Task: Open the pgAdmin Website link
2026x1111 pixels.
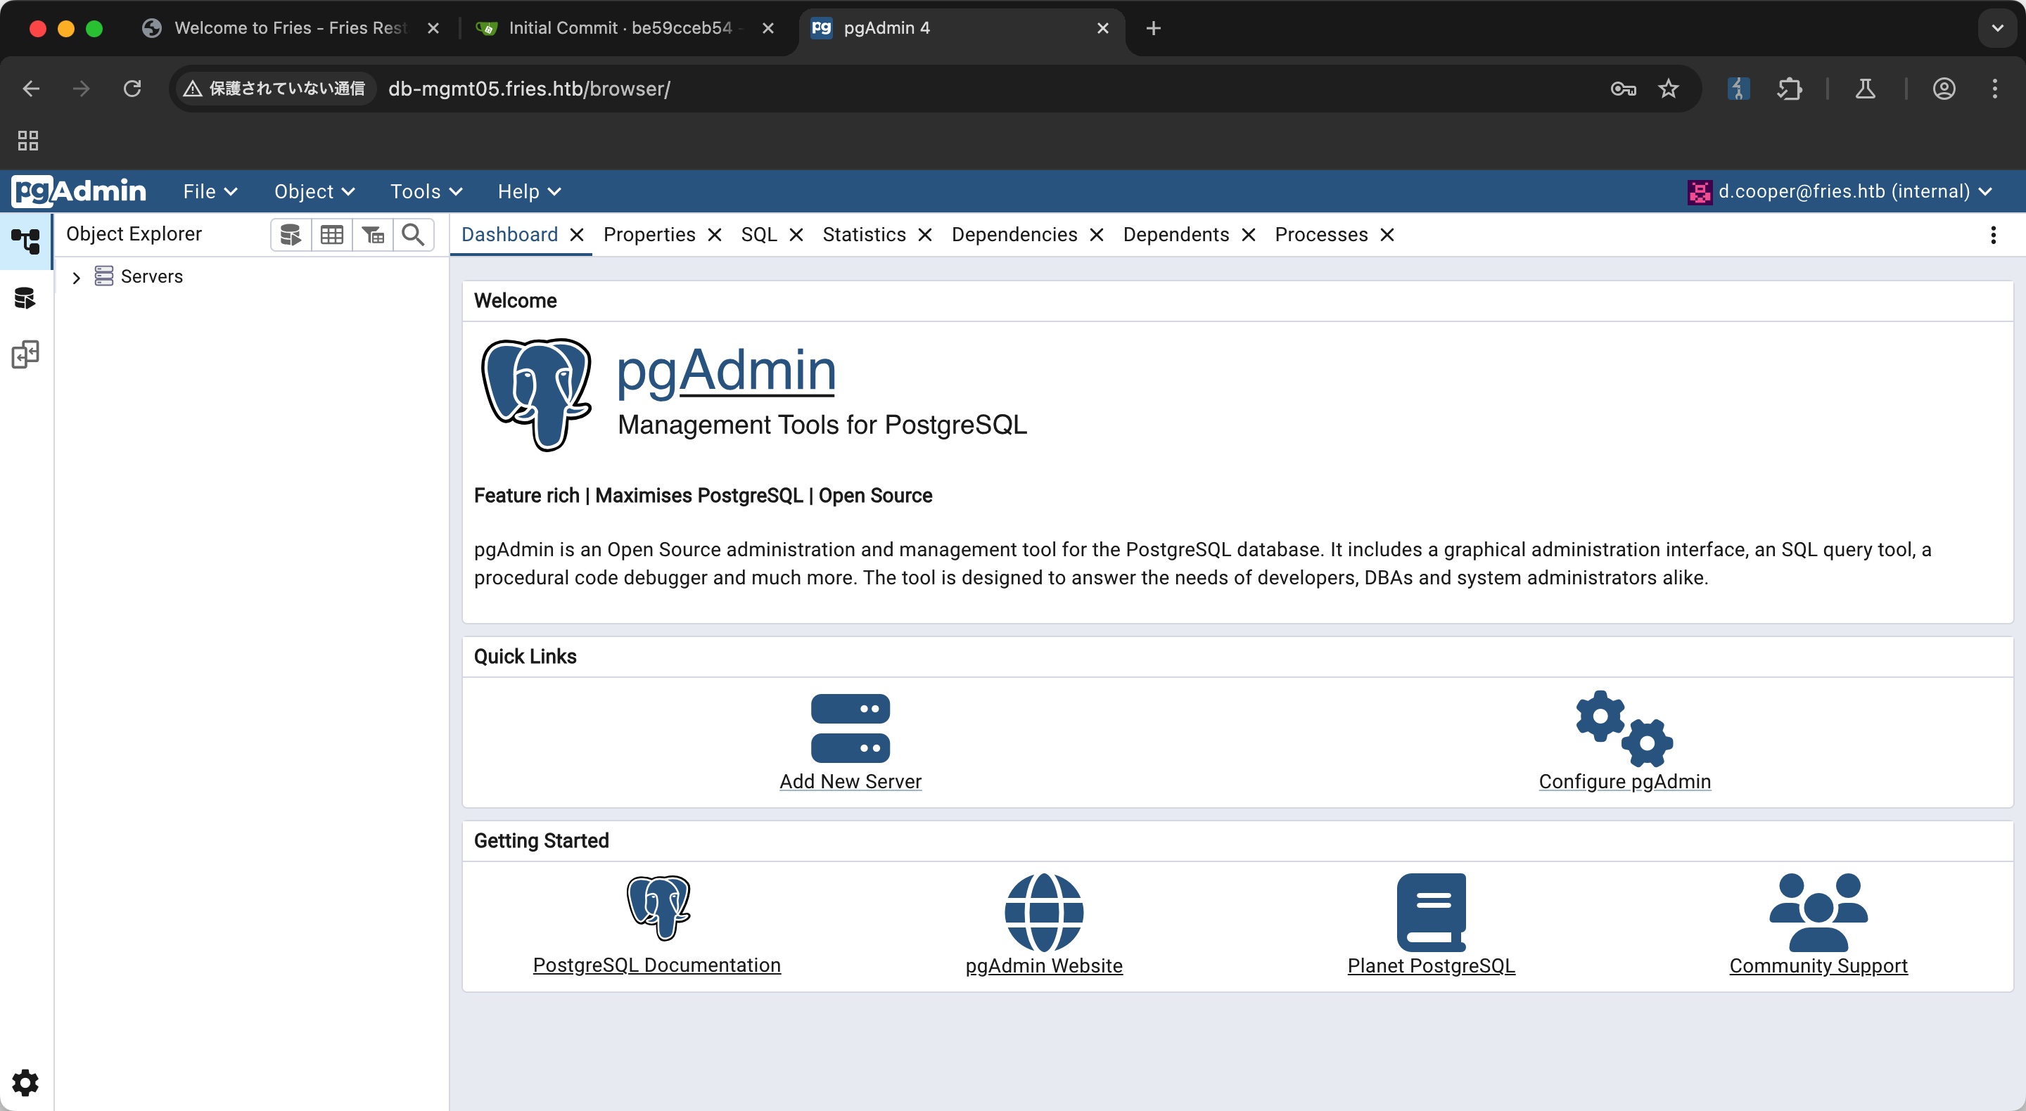Action: (1044, 965)
